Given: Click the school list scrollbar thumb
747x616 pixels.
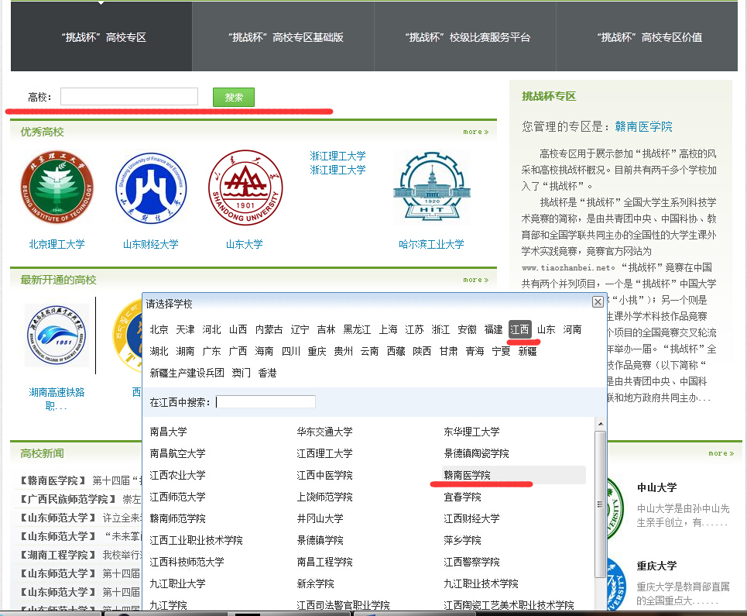Looking at the screenshot, I should pos(600,504).
